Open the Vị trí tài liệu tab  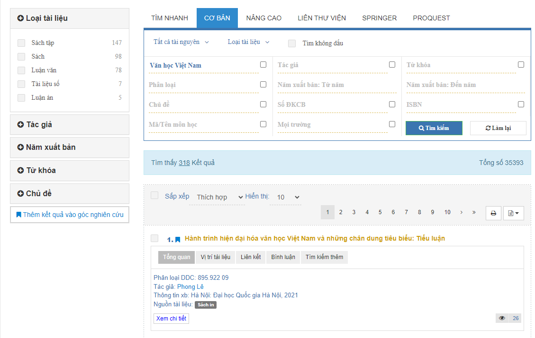215,257
